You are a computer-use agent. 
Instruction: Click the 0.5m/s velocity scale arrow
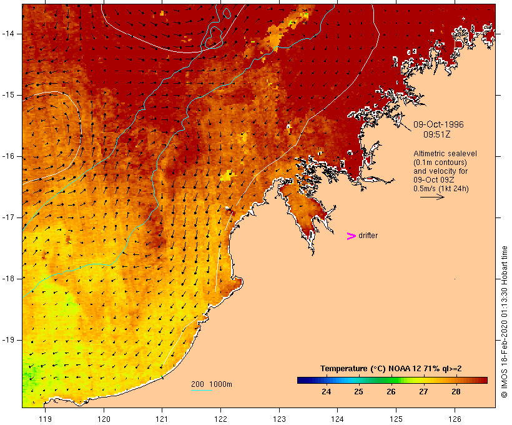tap(432, 197)
